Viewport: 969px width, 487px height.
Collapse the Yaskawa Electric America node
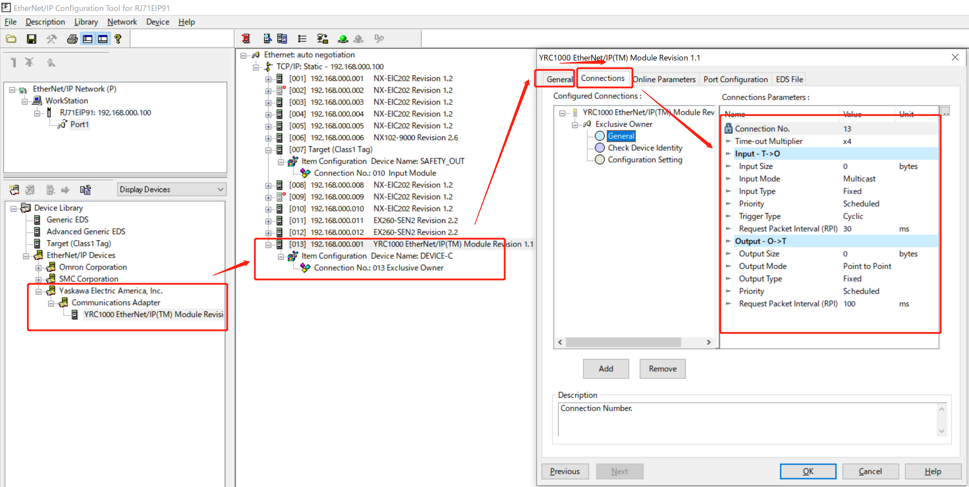[x=39, y=291]
